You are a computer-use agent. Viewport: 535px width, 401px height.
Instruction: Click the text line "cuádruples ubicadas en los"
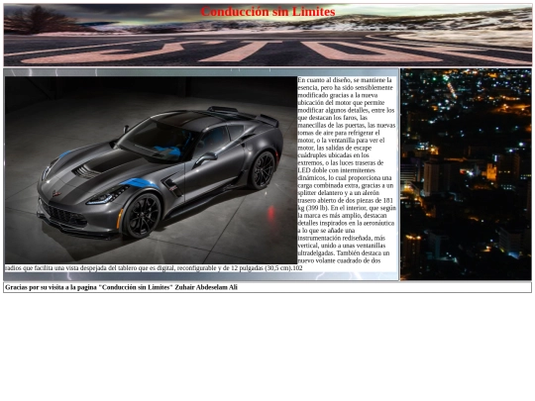click(x=333, y=155)
